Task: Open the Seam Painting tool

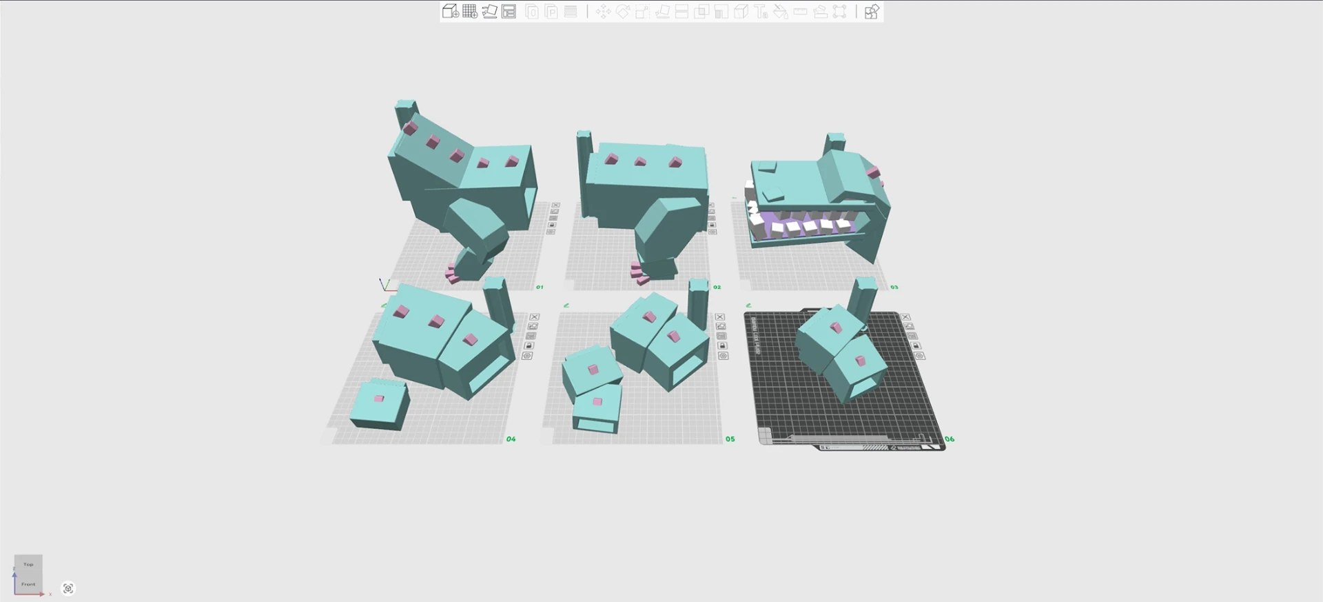Action: coord(741,11)
